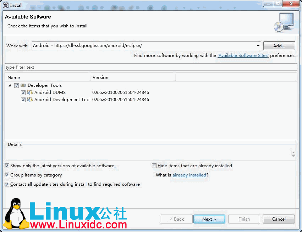Click the Next > button
Screen dimensions: 302x232
point(209,219)
